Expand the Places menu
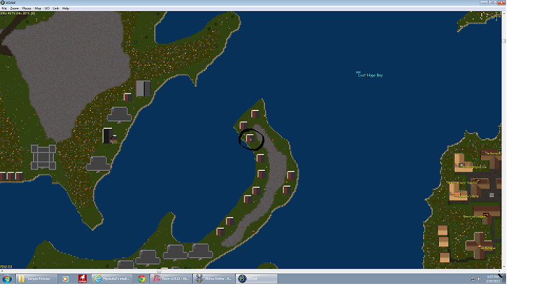The height and width of the screenshot is (303, 549). (x=26, y=8)
